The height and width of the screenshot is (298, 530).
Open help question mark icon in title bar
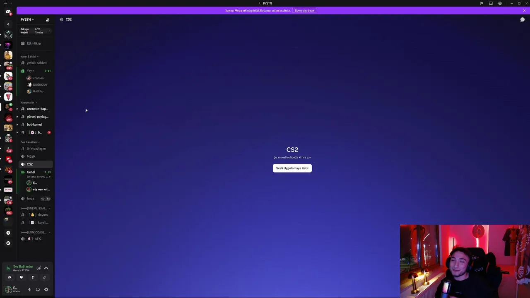(x=500, y=3)
